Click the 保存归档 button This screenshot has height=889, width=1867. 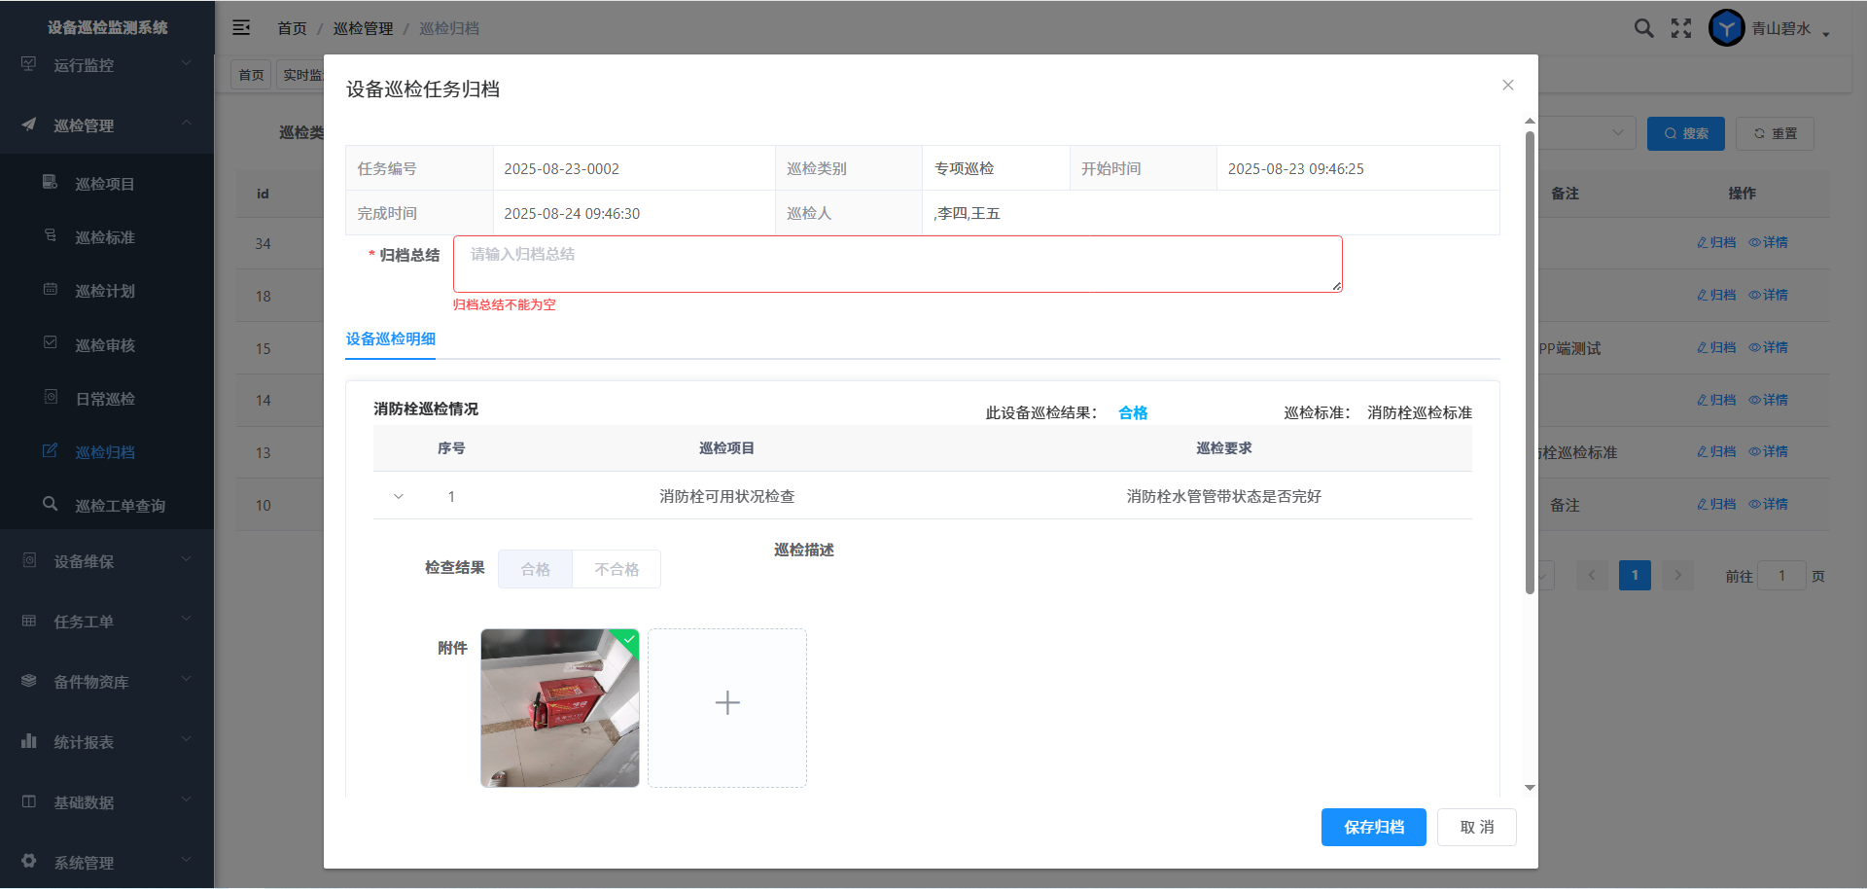[1373, 827]
